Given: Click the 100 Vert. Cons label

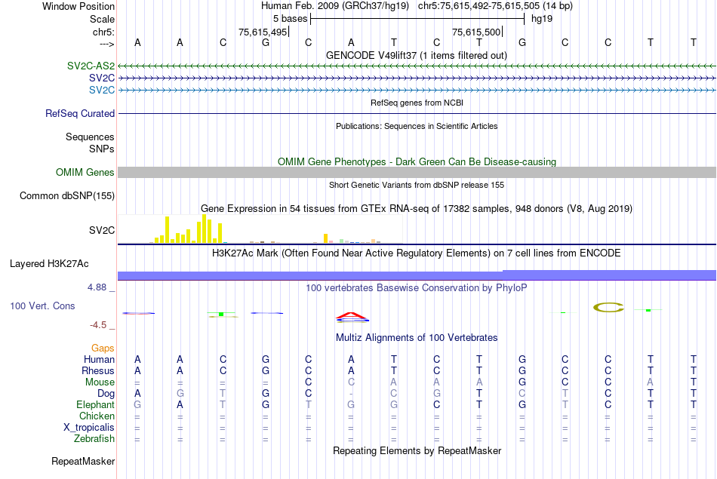Looking at the screenshot, I should pos(42,306).
